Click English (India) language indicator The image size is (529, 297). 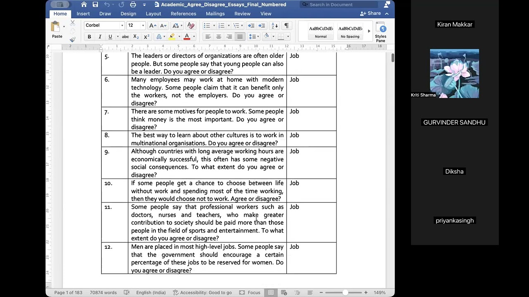(x=151, y=292)
